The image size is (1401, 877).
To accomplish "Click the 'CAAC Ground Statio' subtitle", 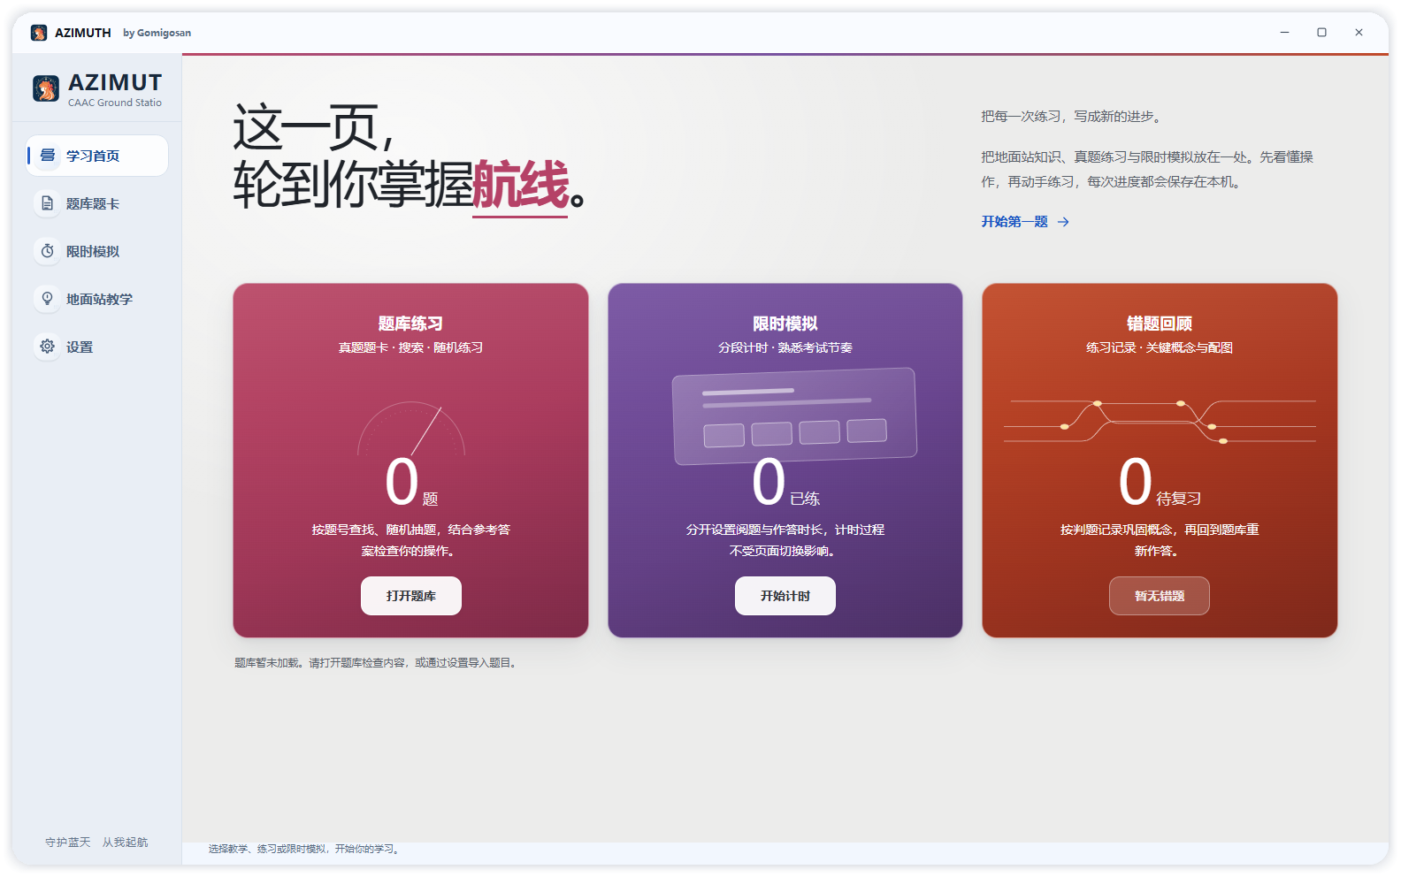I will [x=115, y=103].
